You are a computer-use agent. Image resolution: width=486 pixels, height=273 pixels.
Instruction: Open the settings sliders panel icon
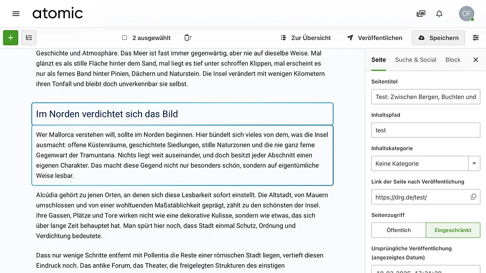pyautogui.click(x=476, y=38)
